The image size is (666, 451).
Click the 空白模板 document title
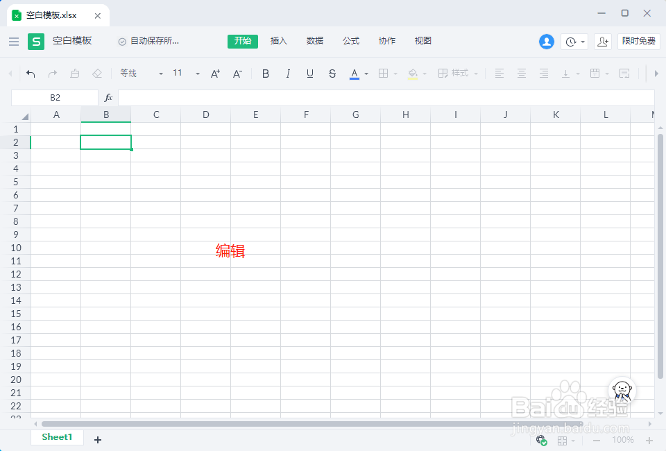72,41
